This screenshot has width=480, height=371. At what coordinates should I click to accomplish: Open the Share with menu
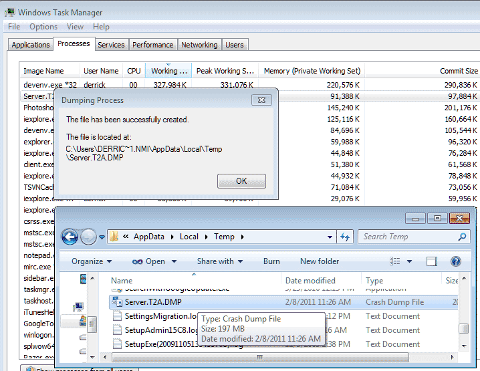(x=220, y=261)
